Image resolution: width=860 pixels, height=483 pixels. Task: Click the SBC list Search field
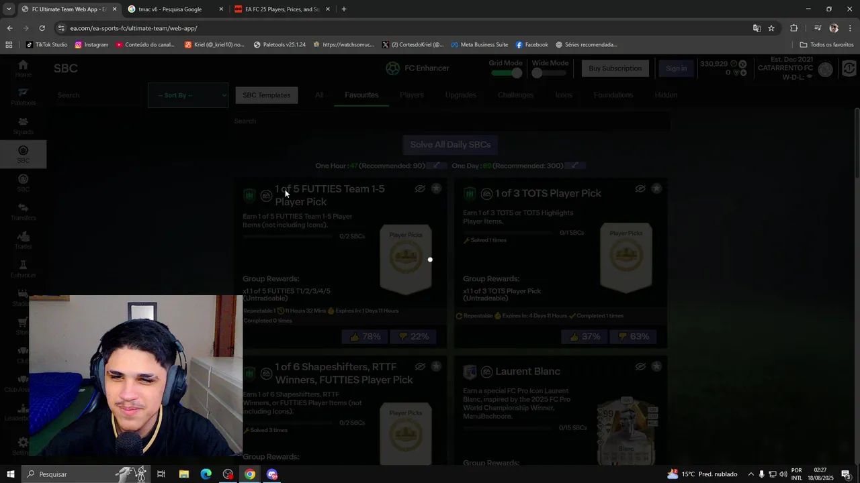(x=450, y=121)
